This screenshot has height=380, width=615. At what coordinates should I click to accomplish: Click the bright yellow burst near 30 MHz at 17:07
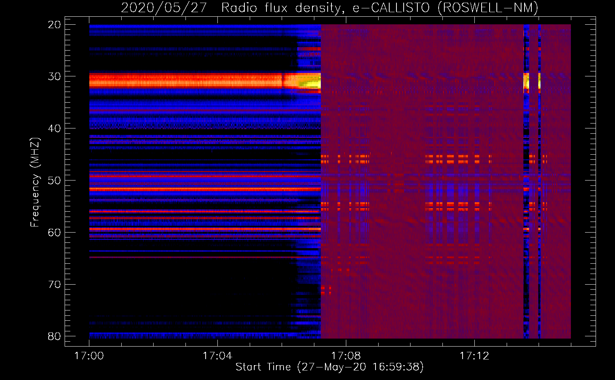coord(310,83)
